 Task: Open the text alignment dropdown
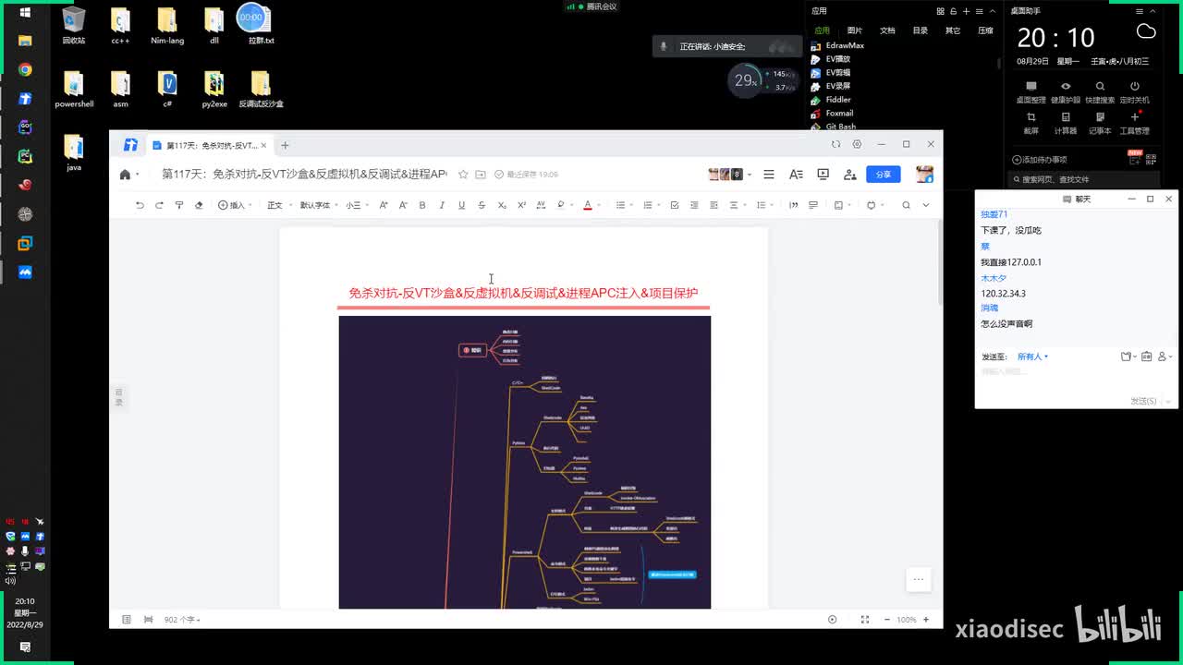tap(738, 205)
